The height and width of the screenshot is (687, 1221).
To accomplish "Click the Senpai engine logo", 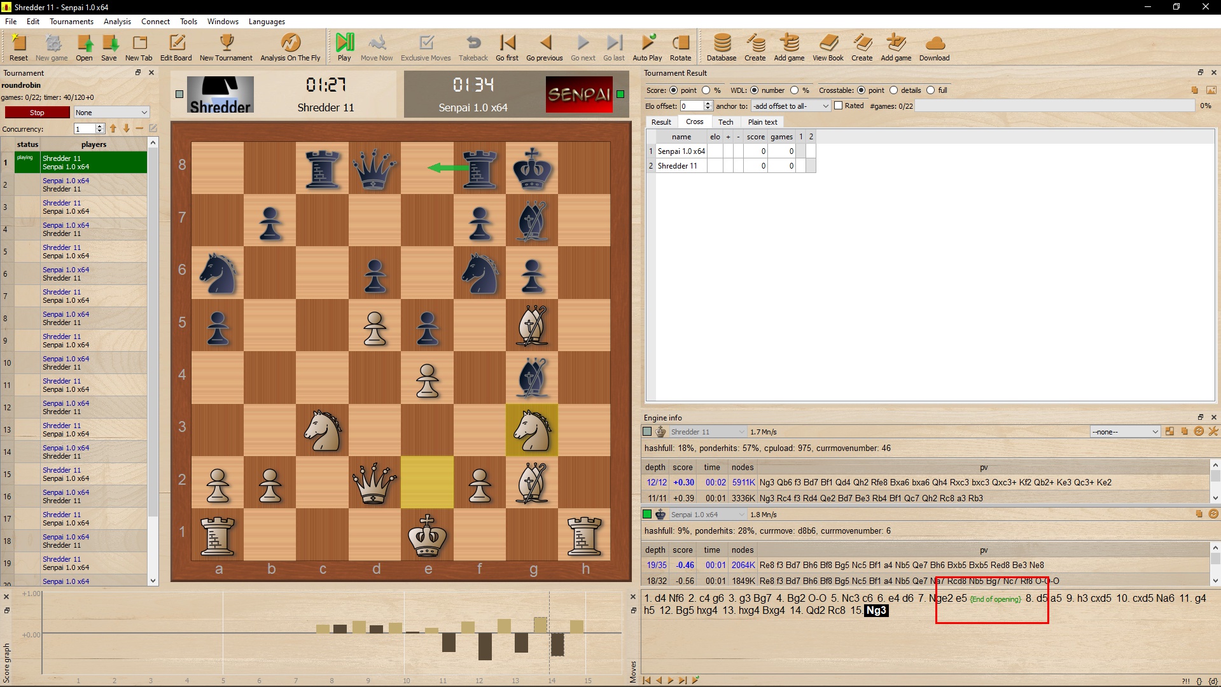I will 579,95.
